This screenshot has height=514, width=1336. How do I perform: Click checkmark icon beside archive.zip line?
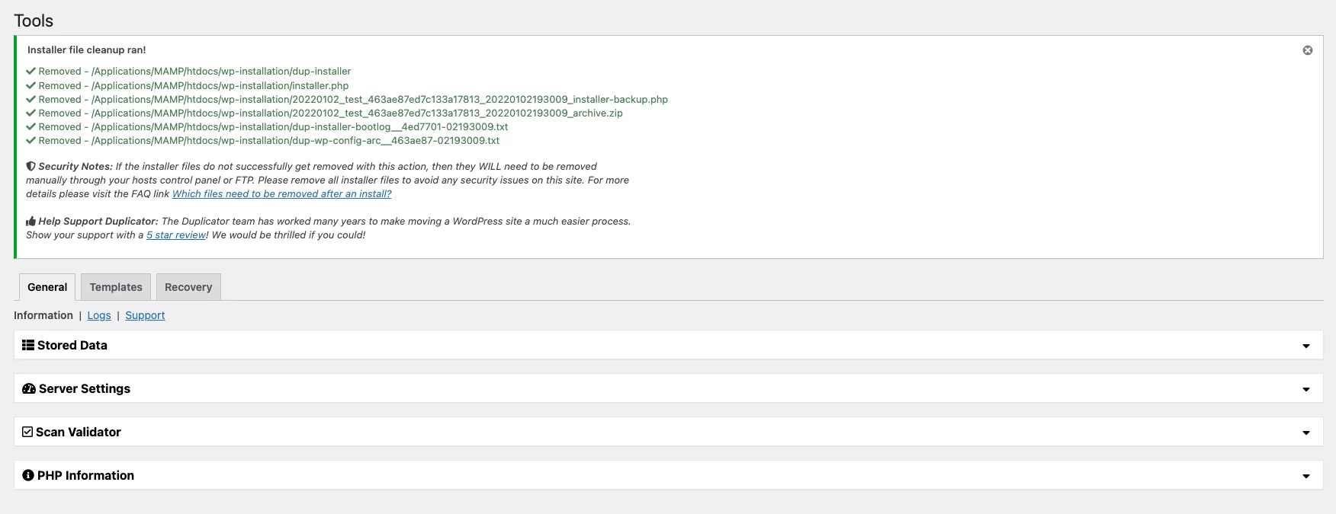point(31,113)
